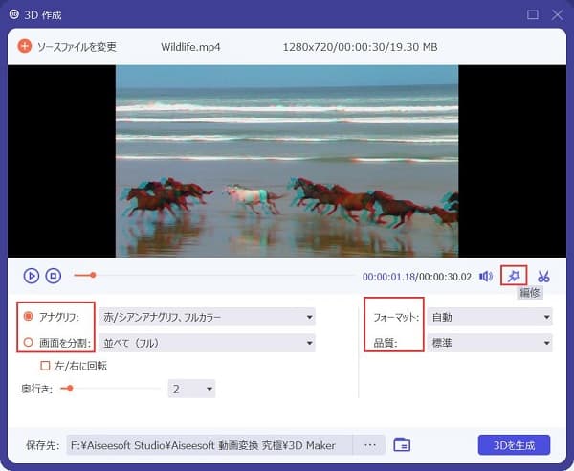Viewport: 574px width, 471px height.
Task: Select the アナグリフ radio button
Action: pos(28,316)
